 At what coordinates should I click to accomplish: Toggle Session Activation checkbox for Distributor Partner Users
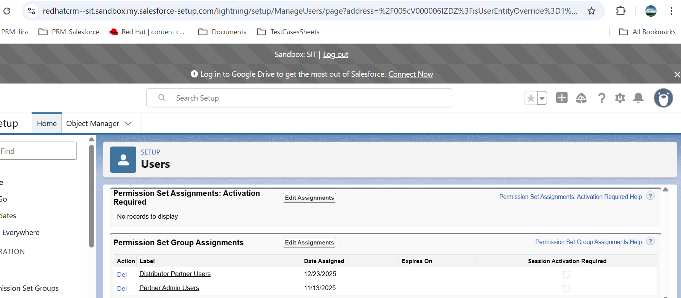[x=566, y=274]
